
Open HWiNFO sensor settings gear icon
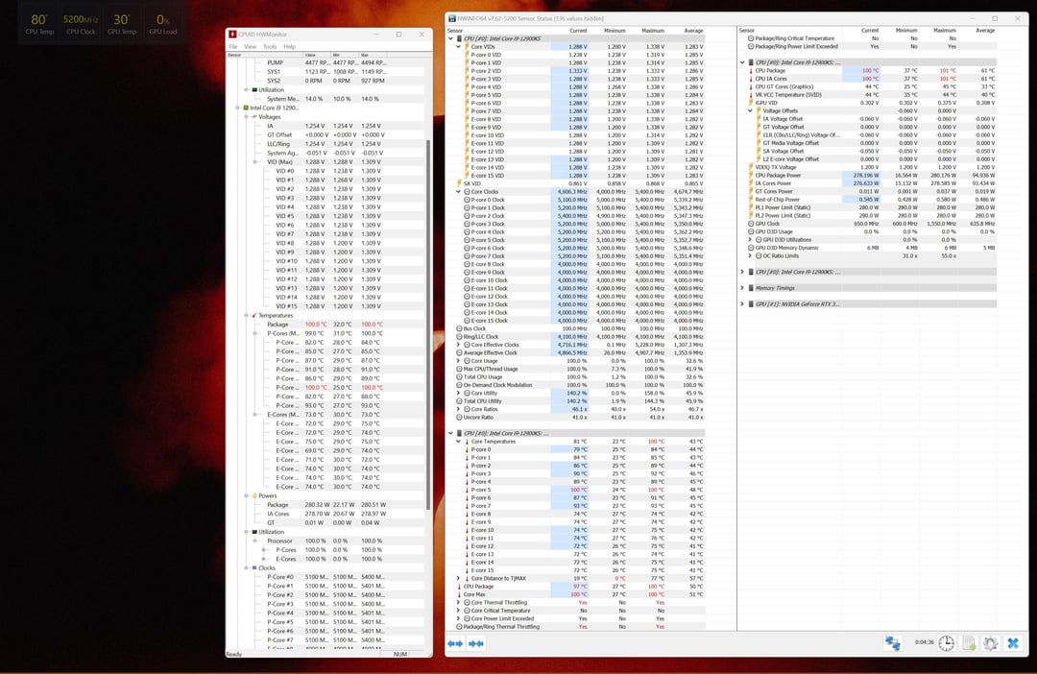click(x=990, y=643)
